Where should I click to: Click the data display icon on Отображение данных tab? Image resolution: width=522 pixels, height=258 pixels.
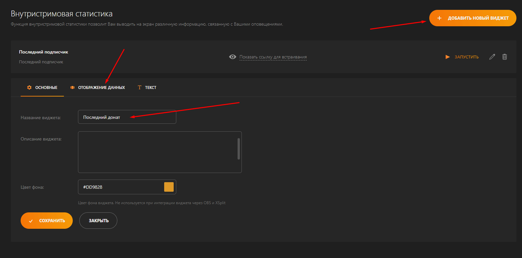tap(72, 88)
